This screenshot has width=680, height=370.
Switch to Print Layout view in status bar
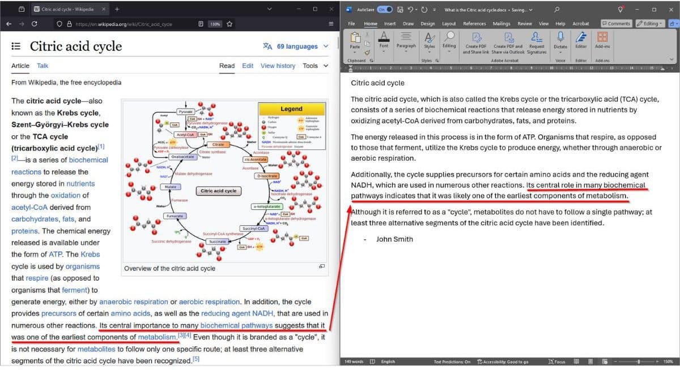(x=590, y=362)
